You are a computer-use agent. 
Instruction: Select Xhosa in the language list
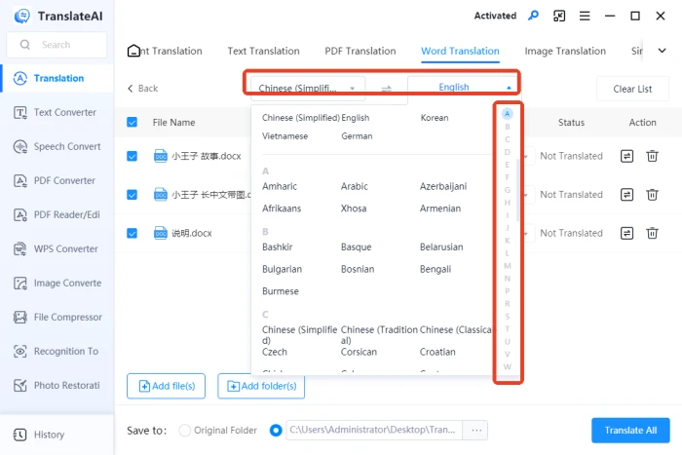pyautogui.click(x=353, y=209)
